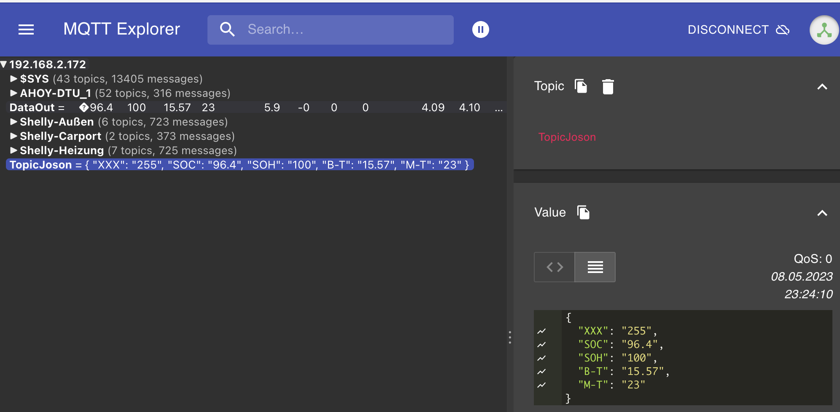
Task: Collapse the Topic panel section
Action: pyautogui.click(x=822, y=87)
